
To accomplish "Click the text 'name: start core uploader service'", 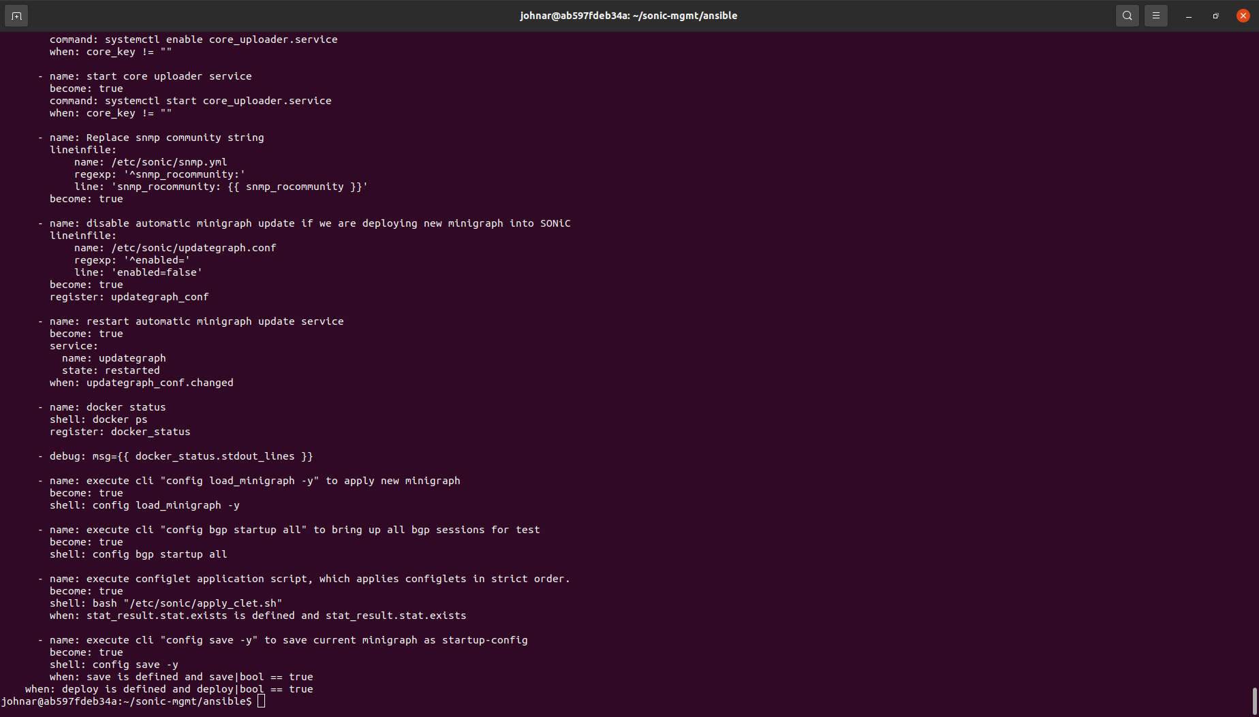I will click(151, 76).
